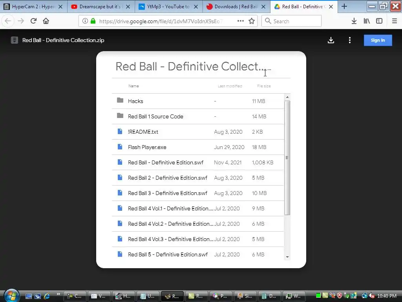Reload the current page

coord(33,21)
